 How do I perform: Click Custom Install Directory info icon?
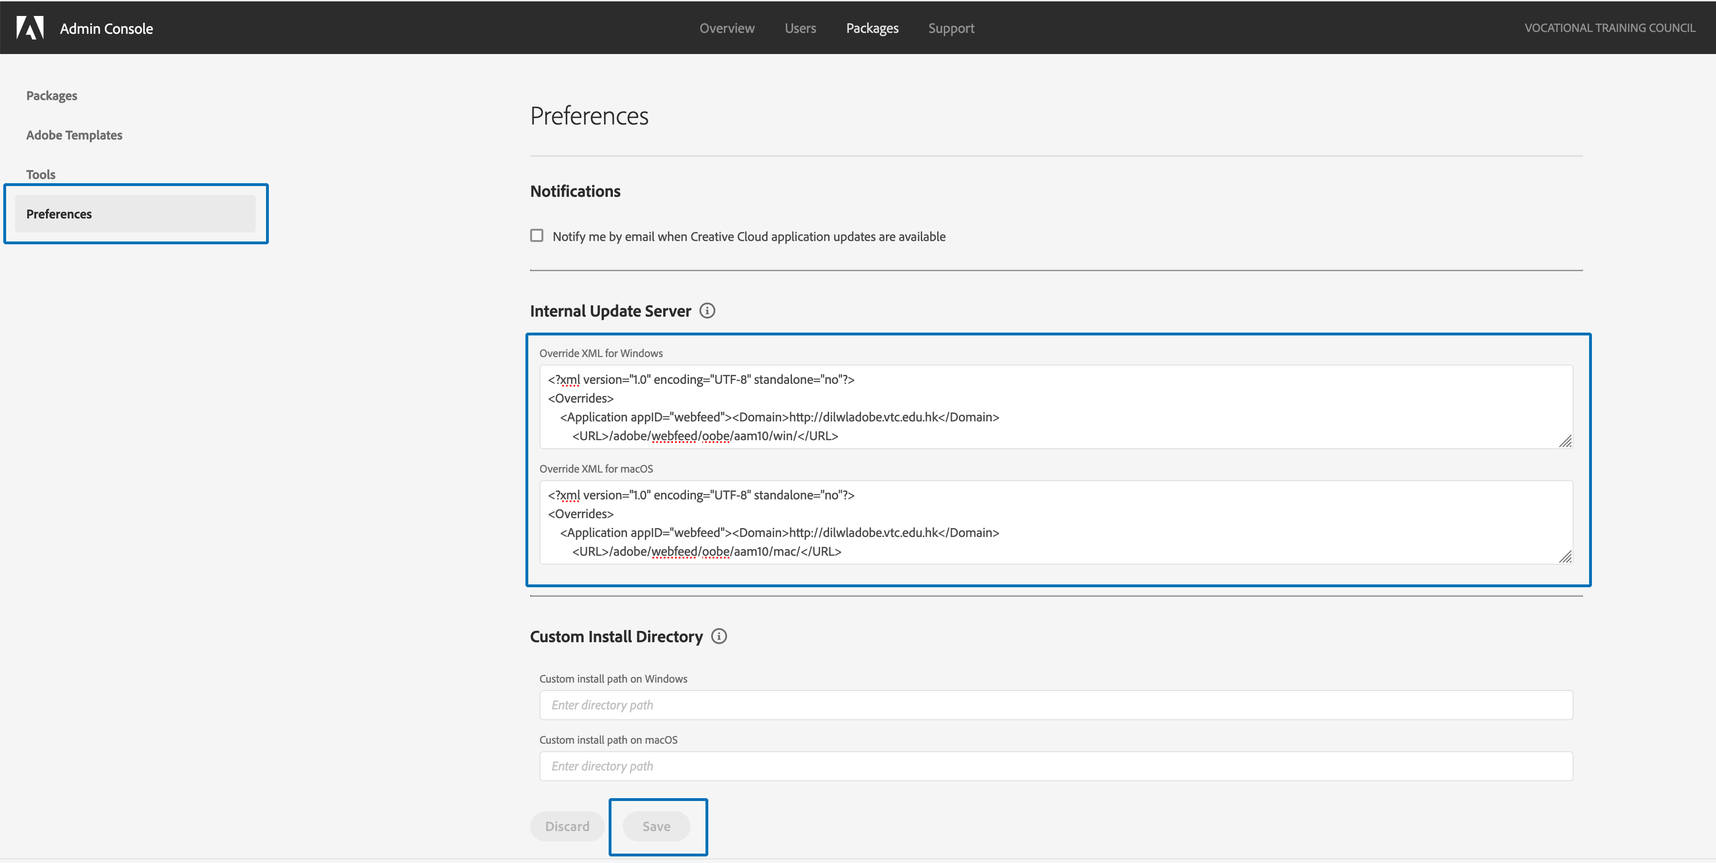719,636
